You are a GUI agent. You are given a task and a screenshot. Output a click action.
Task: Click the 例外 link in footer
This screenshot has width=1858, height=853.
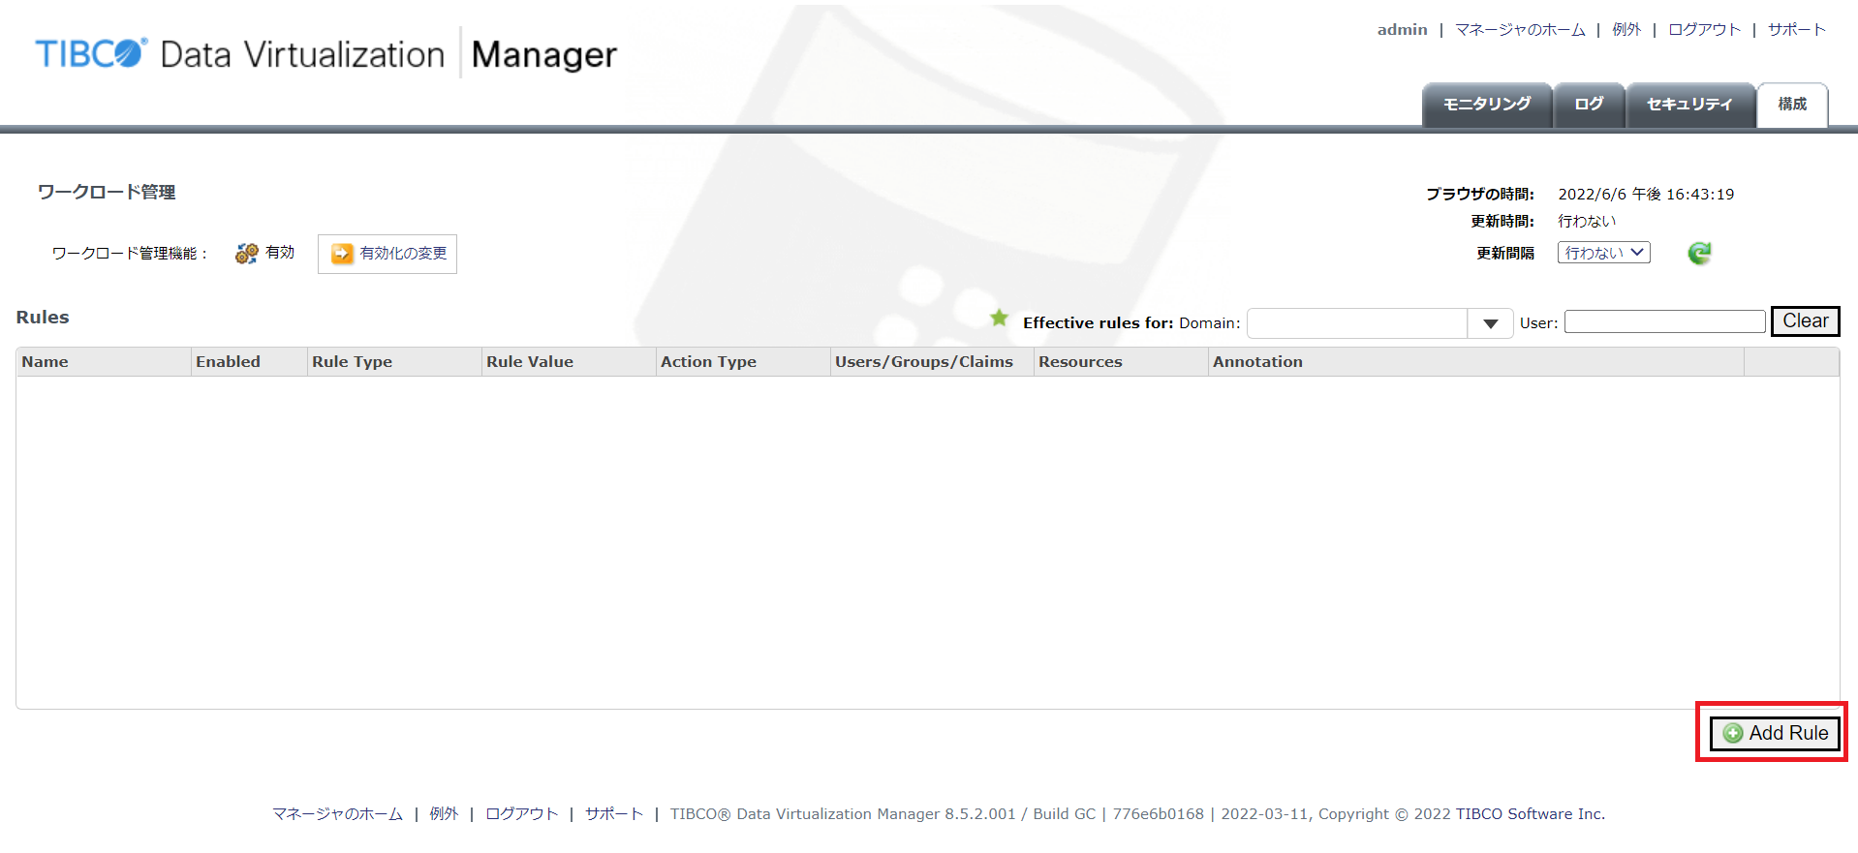tap(444, 814)
